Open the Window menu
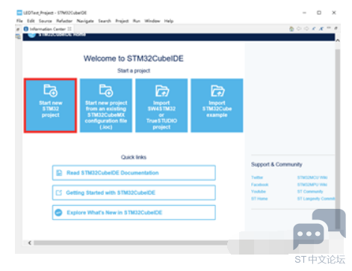352x271 pixels. (152, 21)
